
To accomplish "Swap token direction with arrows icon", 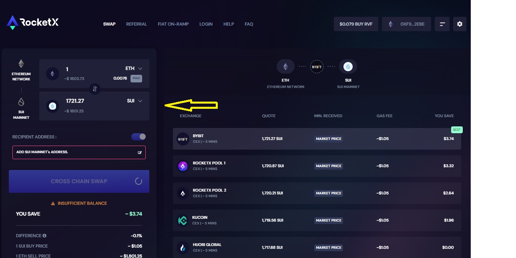I will point(95,89).
